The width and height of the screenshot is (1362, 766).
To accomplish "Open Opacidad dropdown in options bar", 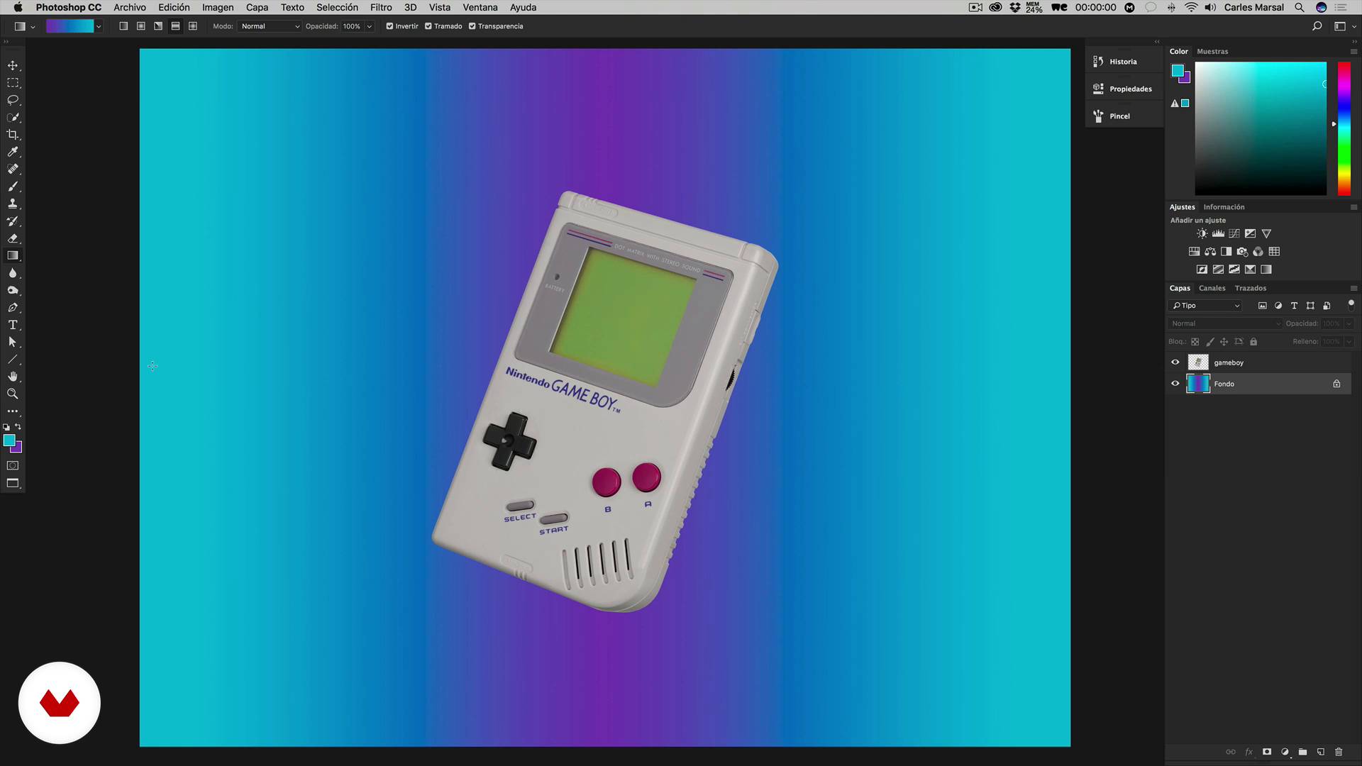I will tap(370, 26).
